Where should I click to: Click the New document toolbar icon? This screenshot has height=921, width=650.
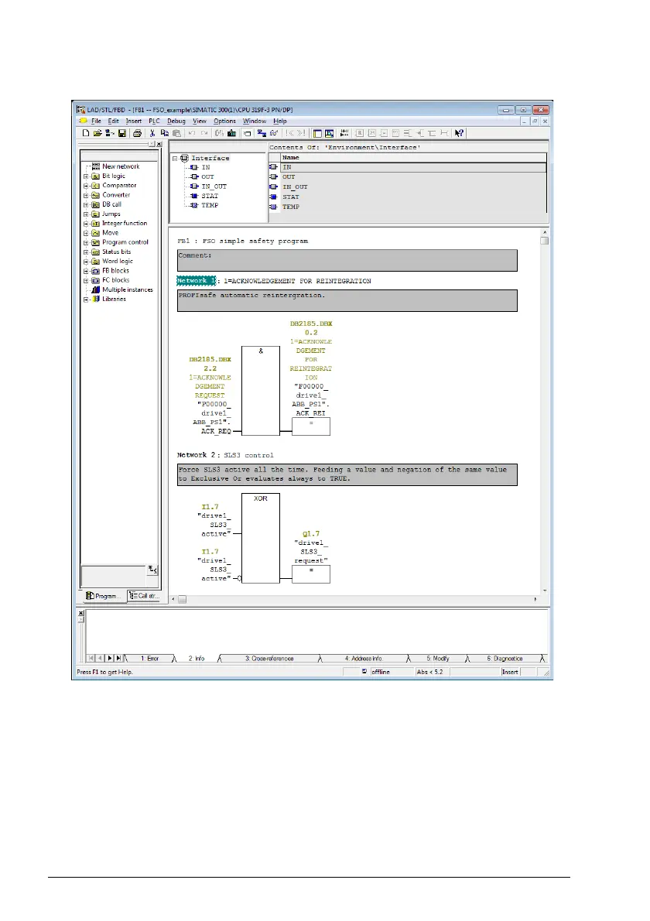click(86, 133)
